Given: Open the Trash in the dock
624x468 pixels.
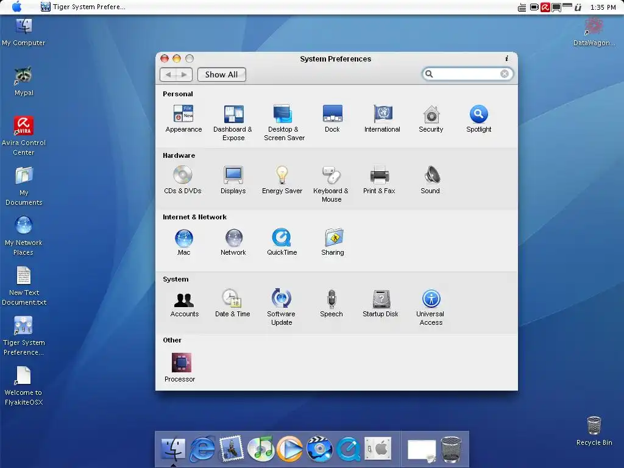Looking at the screenshot, I should point(452,449).
